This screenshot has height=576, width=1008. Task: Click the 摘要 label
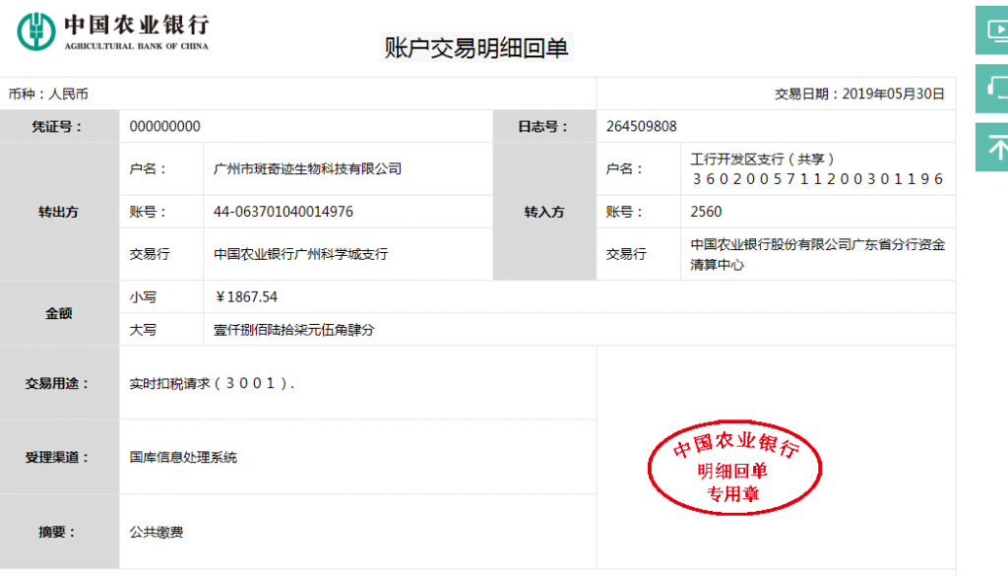[57, 533]
